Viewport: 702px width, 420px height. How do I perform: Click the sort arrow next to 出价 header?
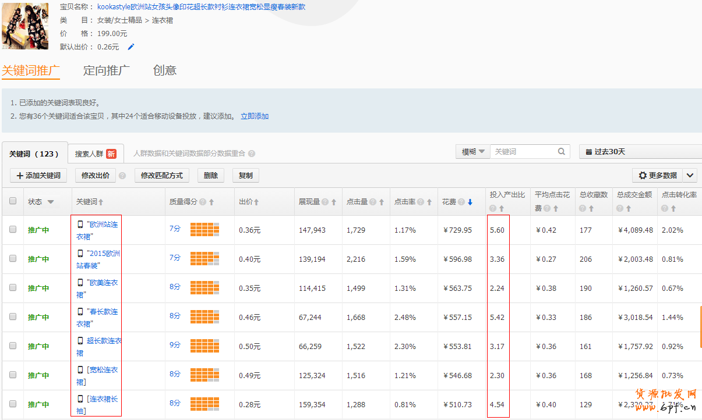click(x=256, y=202)
